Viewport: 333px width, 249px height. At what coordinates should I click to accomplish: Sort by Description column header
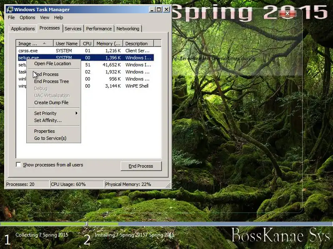(x=138, y=44)
